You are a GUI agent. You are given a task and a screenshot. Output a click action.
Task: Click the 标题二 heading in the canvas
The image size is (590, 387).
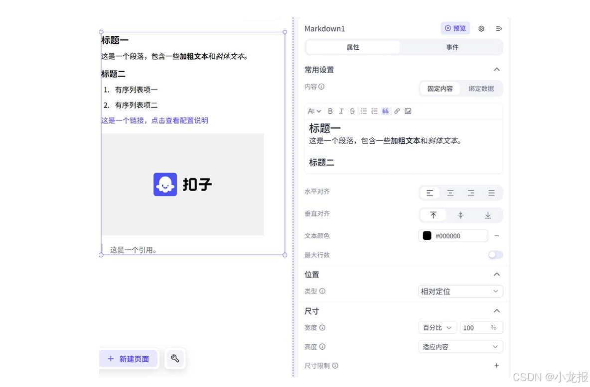coord(113,74)
